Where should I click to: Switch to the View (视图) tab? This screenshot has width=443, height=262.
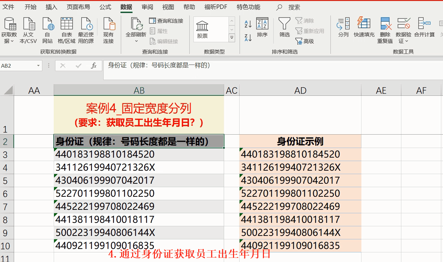tap(168, 7)
